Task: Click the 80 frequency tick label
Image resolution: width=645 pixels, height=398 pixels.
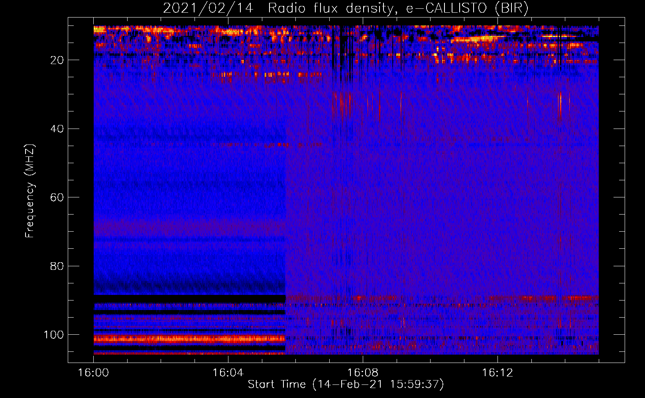Action: 57,266
